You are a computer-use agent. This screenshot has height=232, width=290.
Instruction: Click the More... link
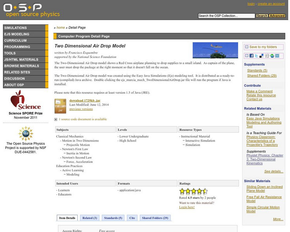(x=278, y=219)
